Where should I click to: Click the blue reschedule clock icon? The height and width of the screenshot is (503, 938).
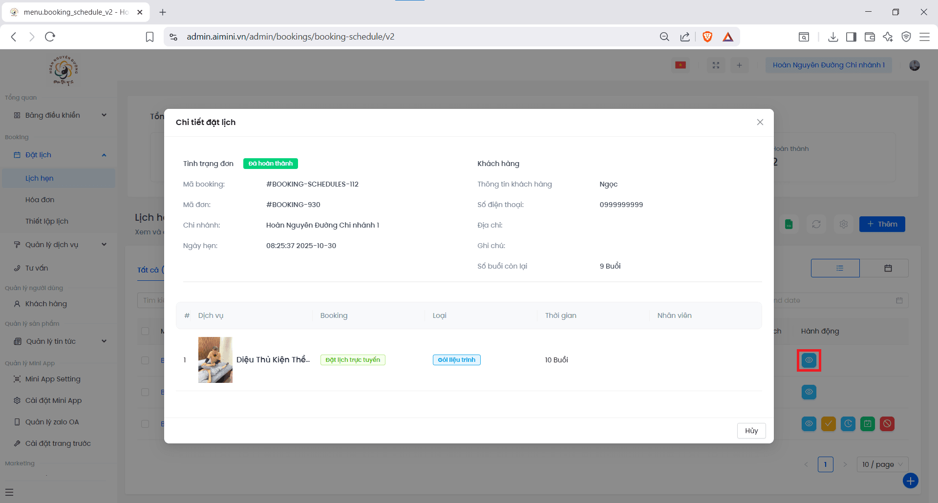click(848, 424)
